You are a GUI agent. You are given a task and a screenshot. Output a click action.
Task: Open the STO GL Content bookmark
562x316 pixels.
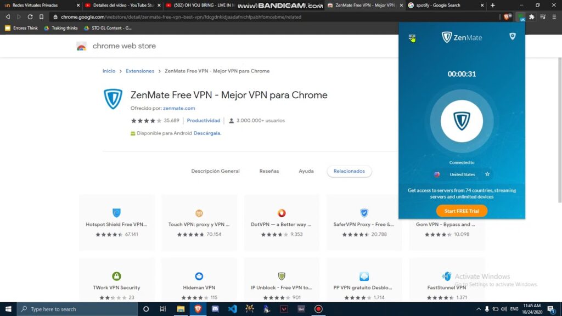(108, 28)
